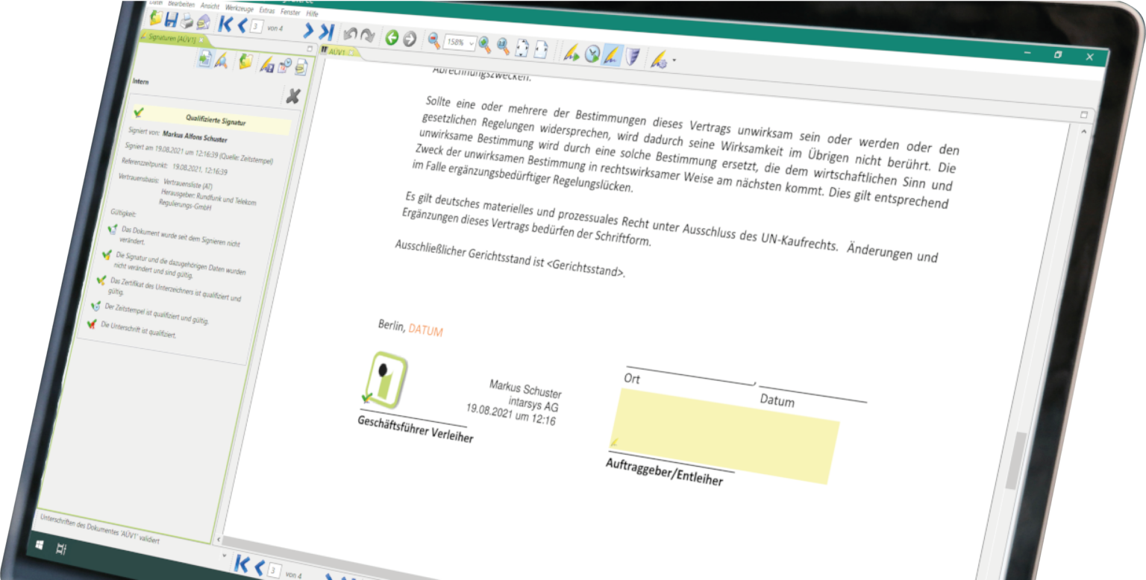Image resolution: width=1146 pixels, height=580 pixels.
Task: Click the signature with clock icon
Action: click(592, 54)
